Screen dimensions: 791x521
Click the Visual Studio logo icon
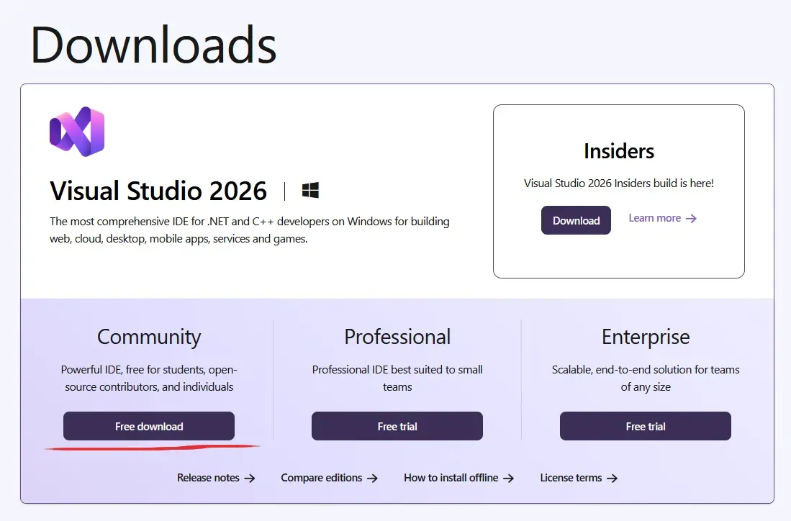[x=77, y=132]
